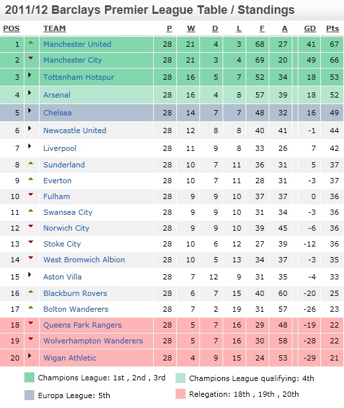Screen dimensions: 344x408
Task: Click green up arrow beside Sunderland
Action: pyautogui.click(x=31, y=163)
